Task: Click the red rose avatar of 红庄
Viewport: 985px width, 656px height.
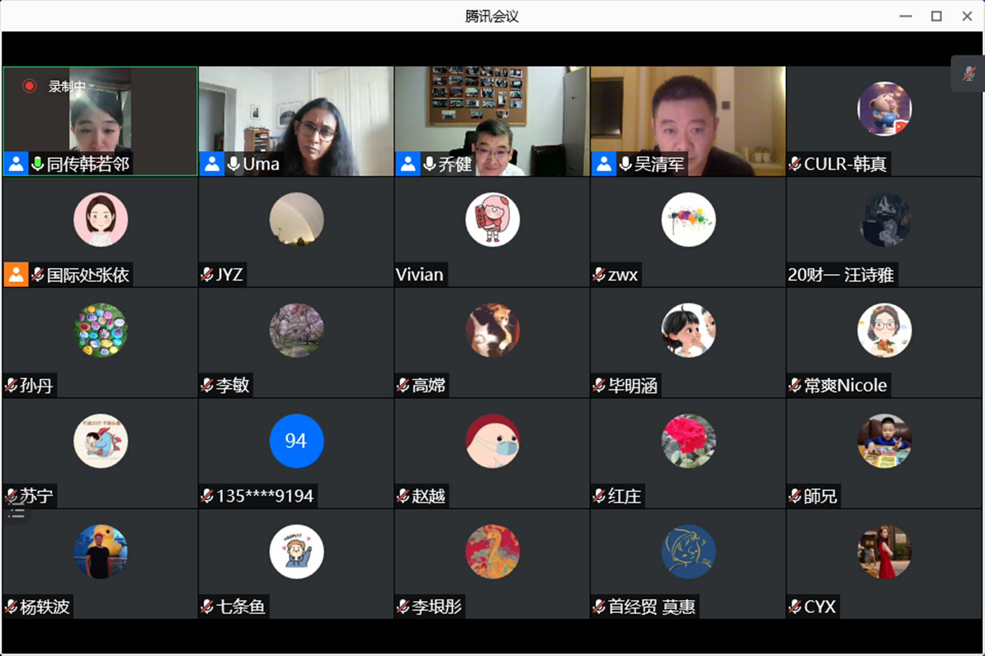Action: [x=688, y=440]
